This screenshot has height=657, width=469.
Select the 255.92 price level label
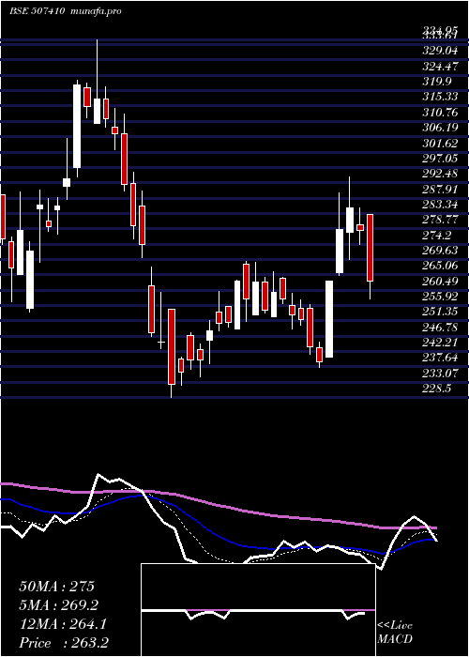tap(440, 297)
